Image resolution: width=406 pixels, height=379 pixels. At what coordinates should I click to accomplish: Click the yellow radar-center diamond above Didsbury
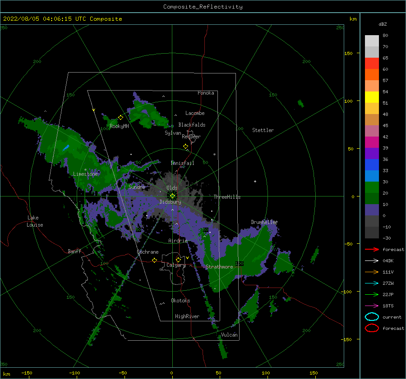coord(172,196)
